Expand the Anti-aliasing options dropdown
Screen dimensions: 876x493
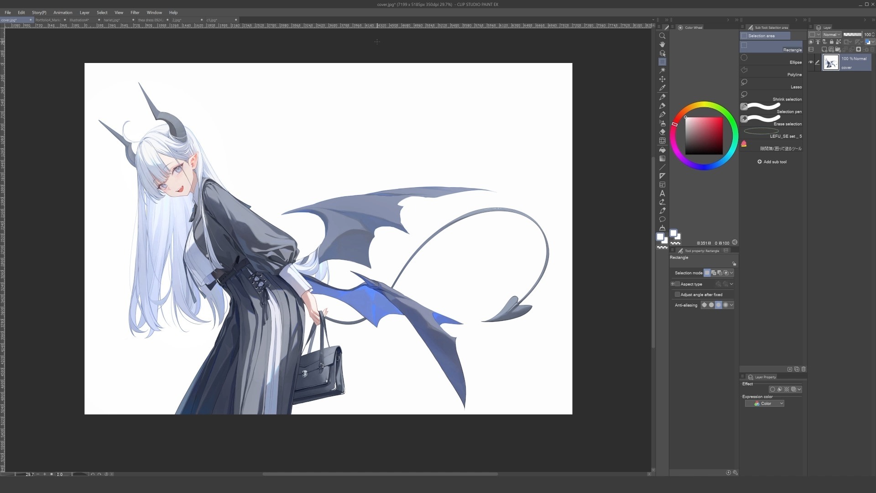731,305
